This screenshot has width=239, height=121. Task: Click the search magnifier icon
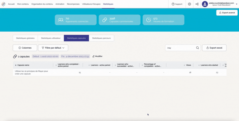[x=197, y=48]
